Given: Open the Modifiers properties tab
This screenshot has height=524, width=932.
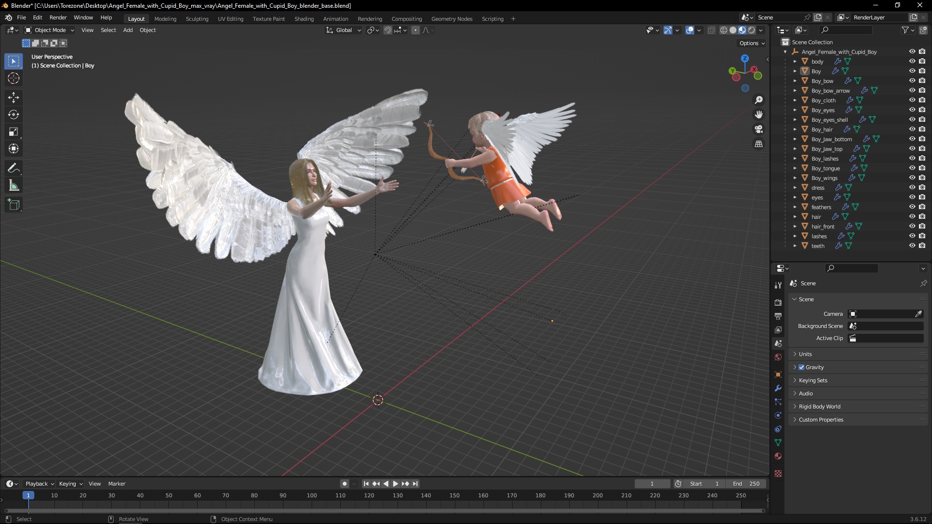Looking at the screenshot, I should pos(778,388).
